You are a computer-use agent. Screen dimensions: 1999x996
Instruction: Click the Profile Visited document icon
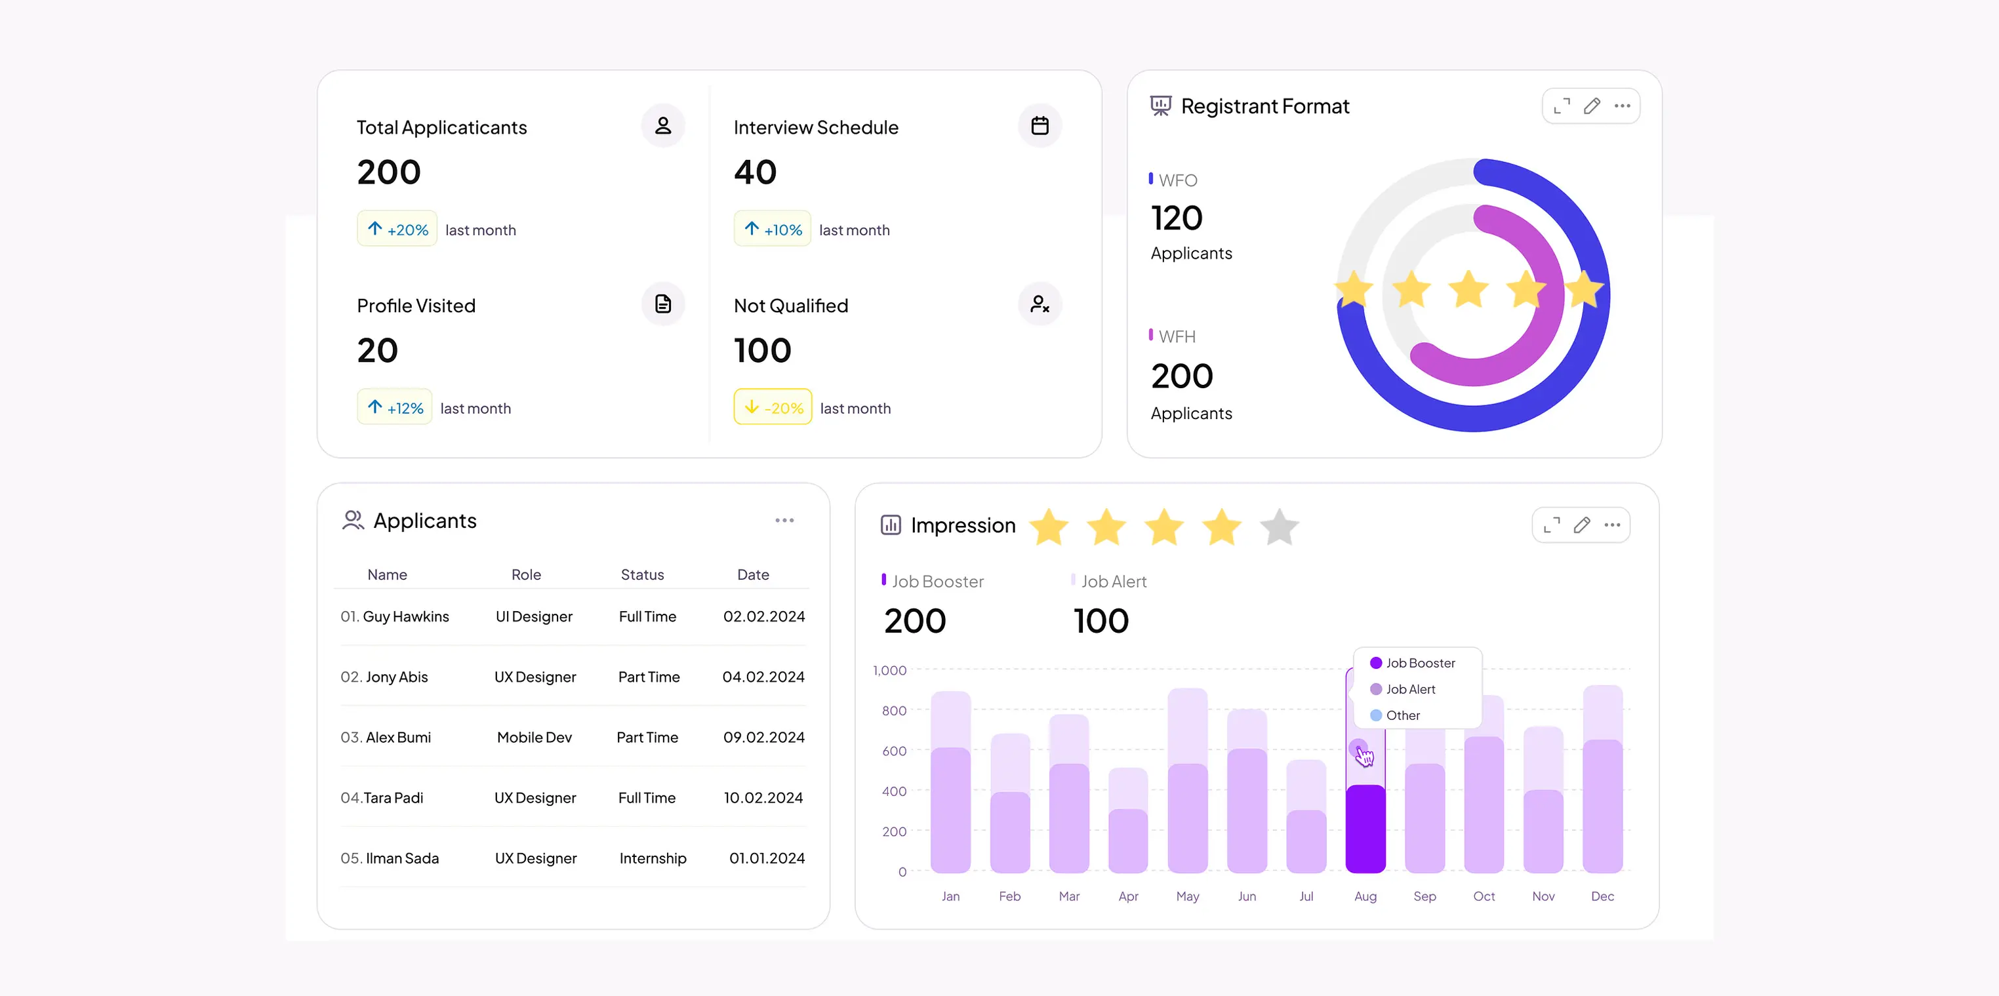point(662,304)
